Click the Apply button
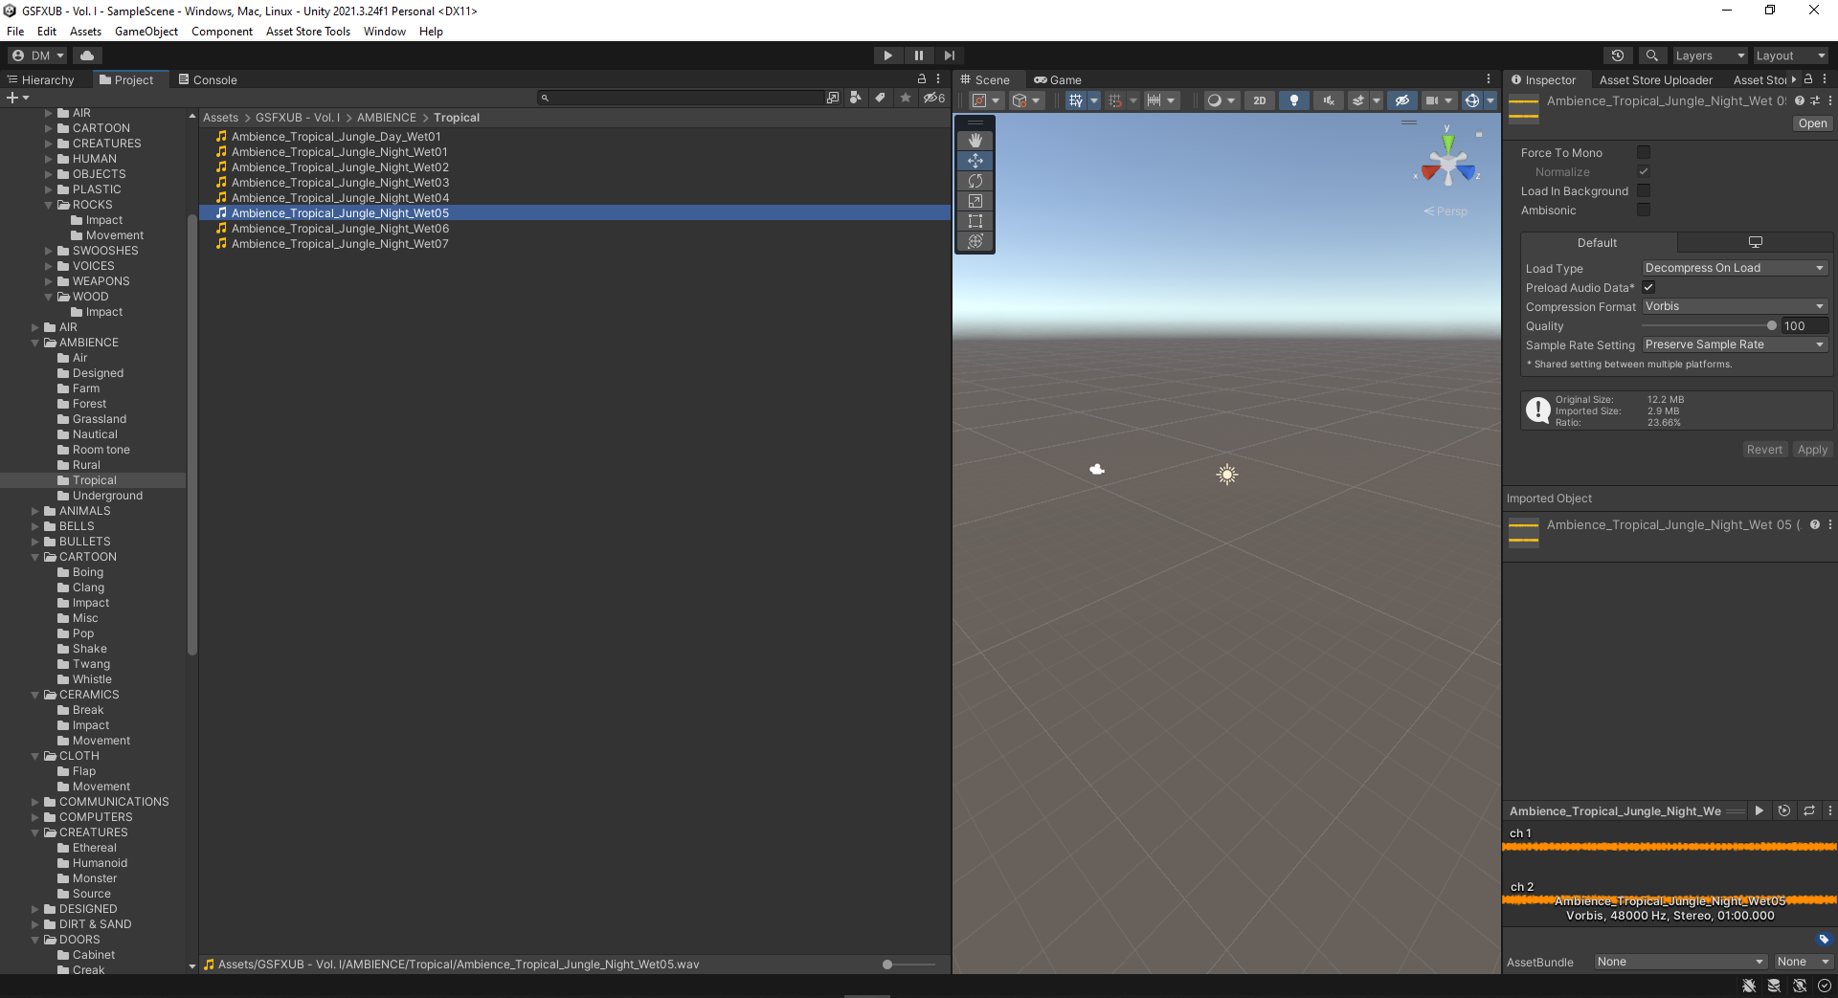1838x998 pixels. pos(1812,450)
